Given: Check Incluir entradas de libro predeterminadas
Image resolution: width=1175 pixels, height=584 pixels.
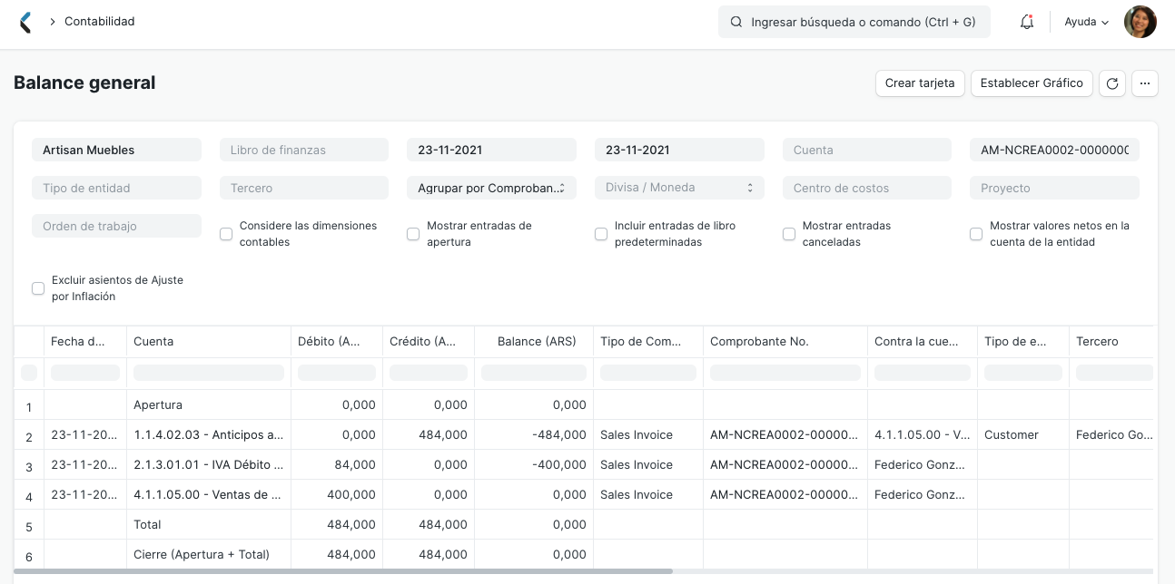Looking at the screenshot, I should (601, 234).
